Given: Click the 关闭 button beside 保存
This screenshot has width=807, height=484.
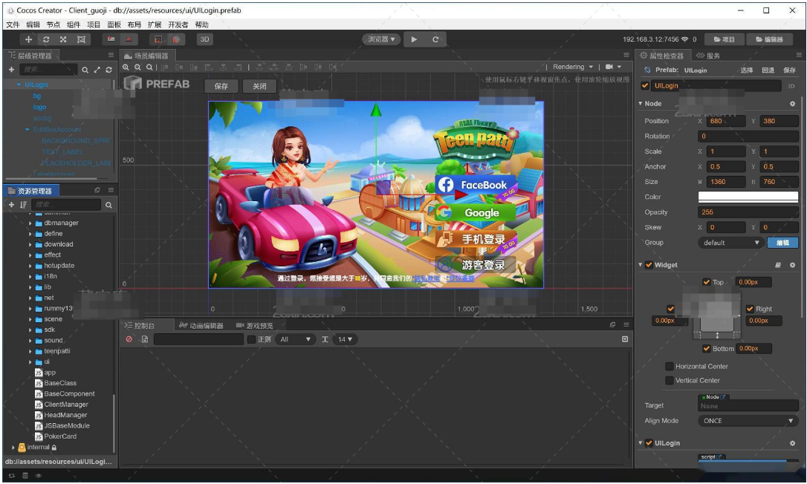Looking at the screenshot, I should point(259,86).
